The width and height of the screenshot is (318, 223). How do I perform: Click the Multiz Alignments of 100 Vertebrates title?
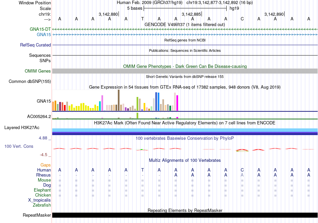[x=185, y=160]
